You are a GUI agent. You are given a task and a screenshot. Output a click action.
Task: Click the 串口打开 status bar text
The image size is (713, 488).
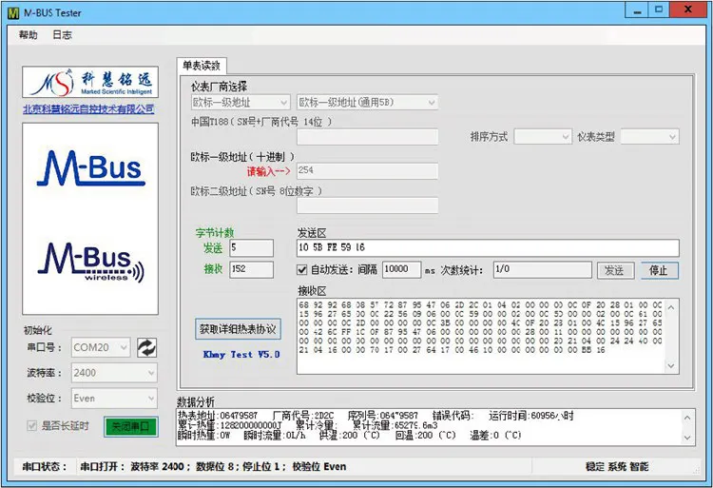click(213, 467)
